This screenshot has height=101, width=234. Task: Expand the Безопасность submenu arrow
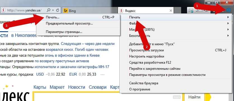[228, 36]
